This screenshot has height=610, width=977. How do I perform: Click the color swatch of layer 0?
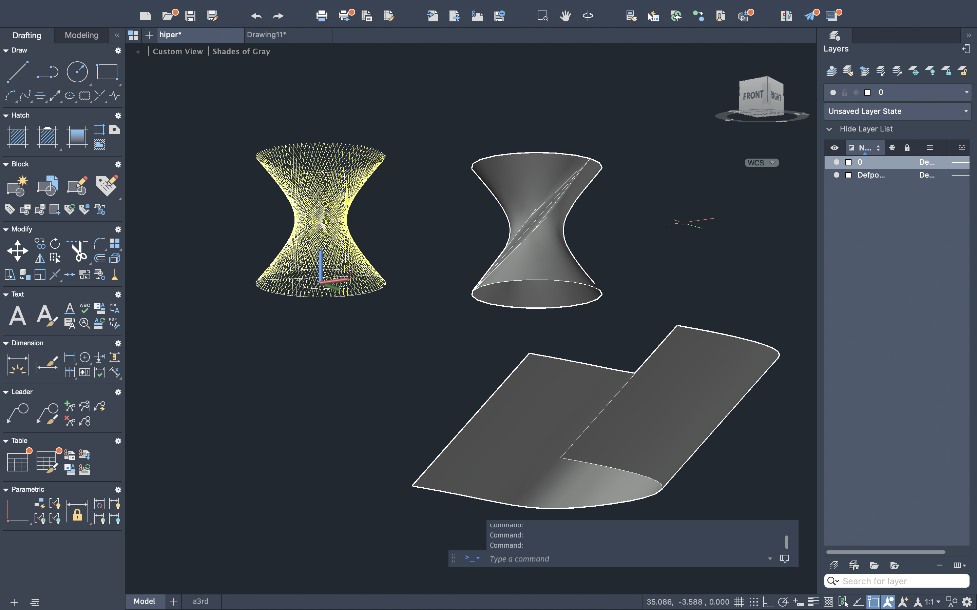click(x=849, y=162)
